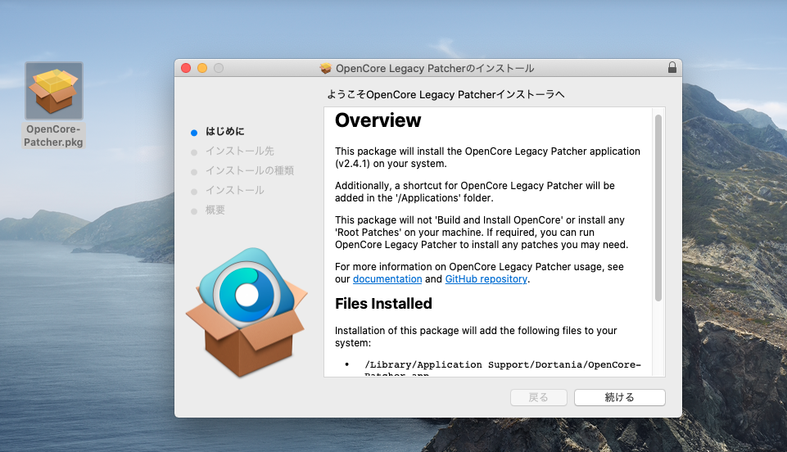This screenshot has height=452, width=787.
Task: Click the gray bullet beside インストール先
Action: [194, 151]
